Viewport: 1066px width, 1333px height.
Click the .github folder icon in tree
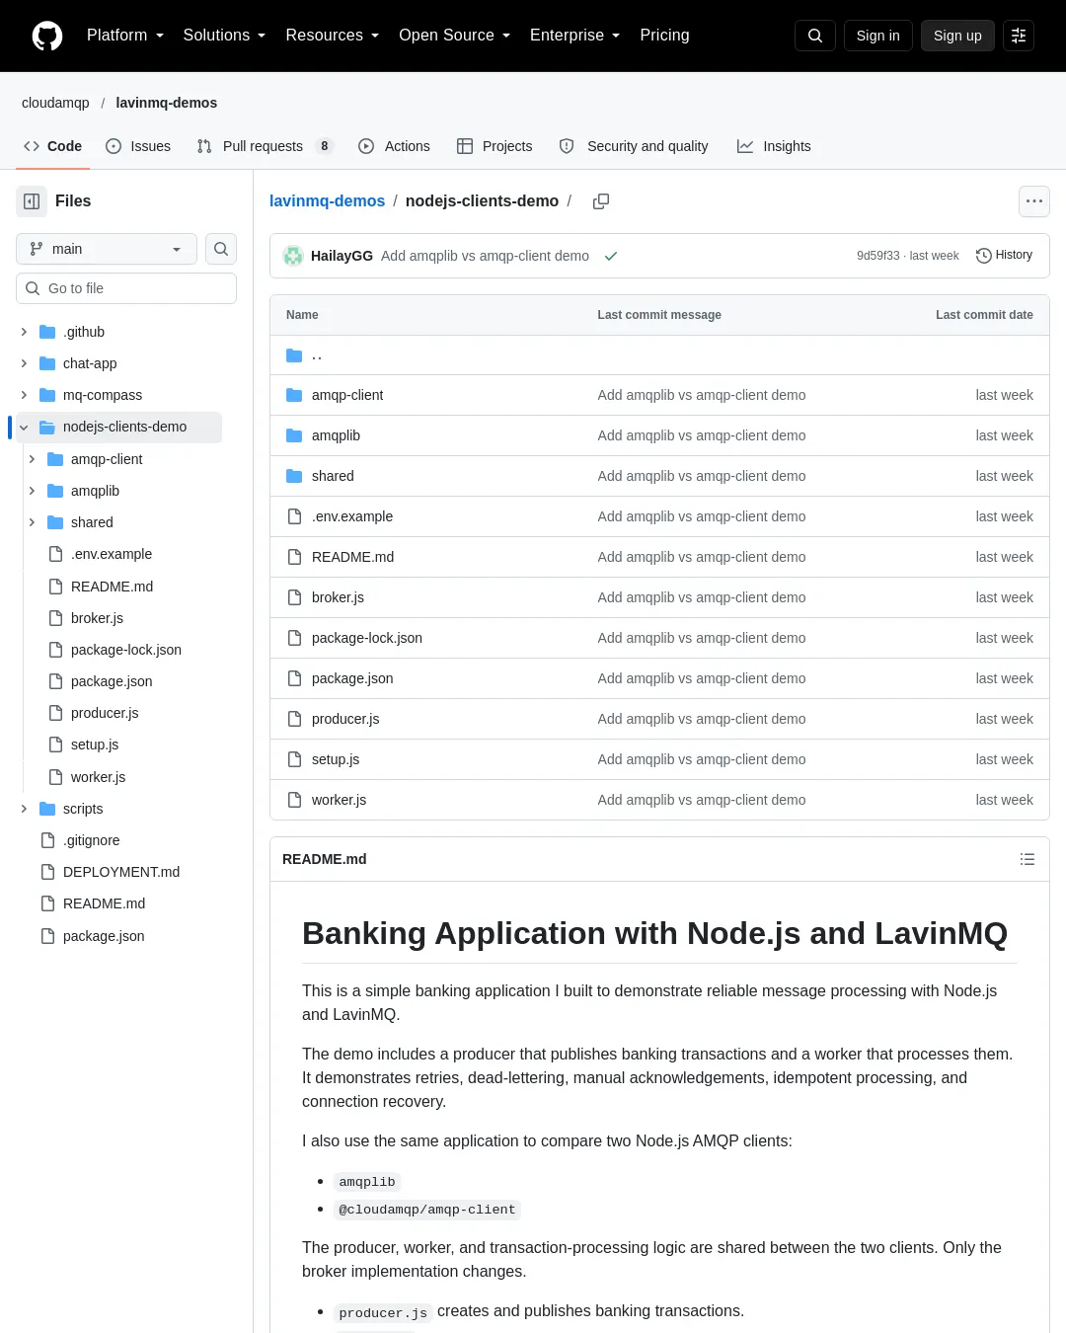[x=47, y=332]
